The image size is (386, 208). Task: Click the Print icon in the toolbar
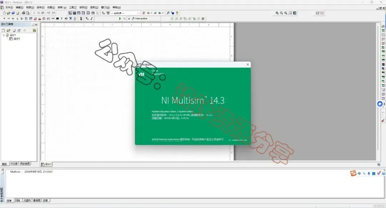tap(24, 13)
